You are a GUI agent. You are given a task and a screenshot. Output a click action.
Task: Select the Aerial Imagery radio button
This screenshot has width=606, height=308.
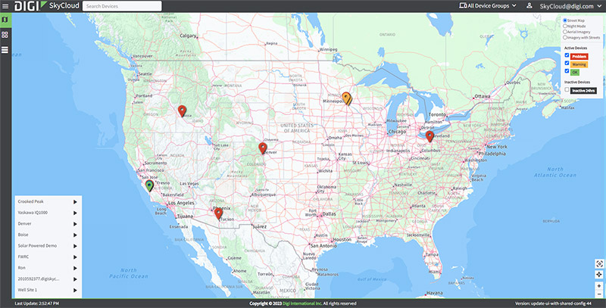click(565, 32)
